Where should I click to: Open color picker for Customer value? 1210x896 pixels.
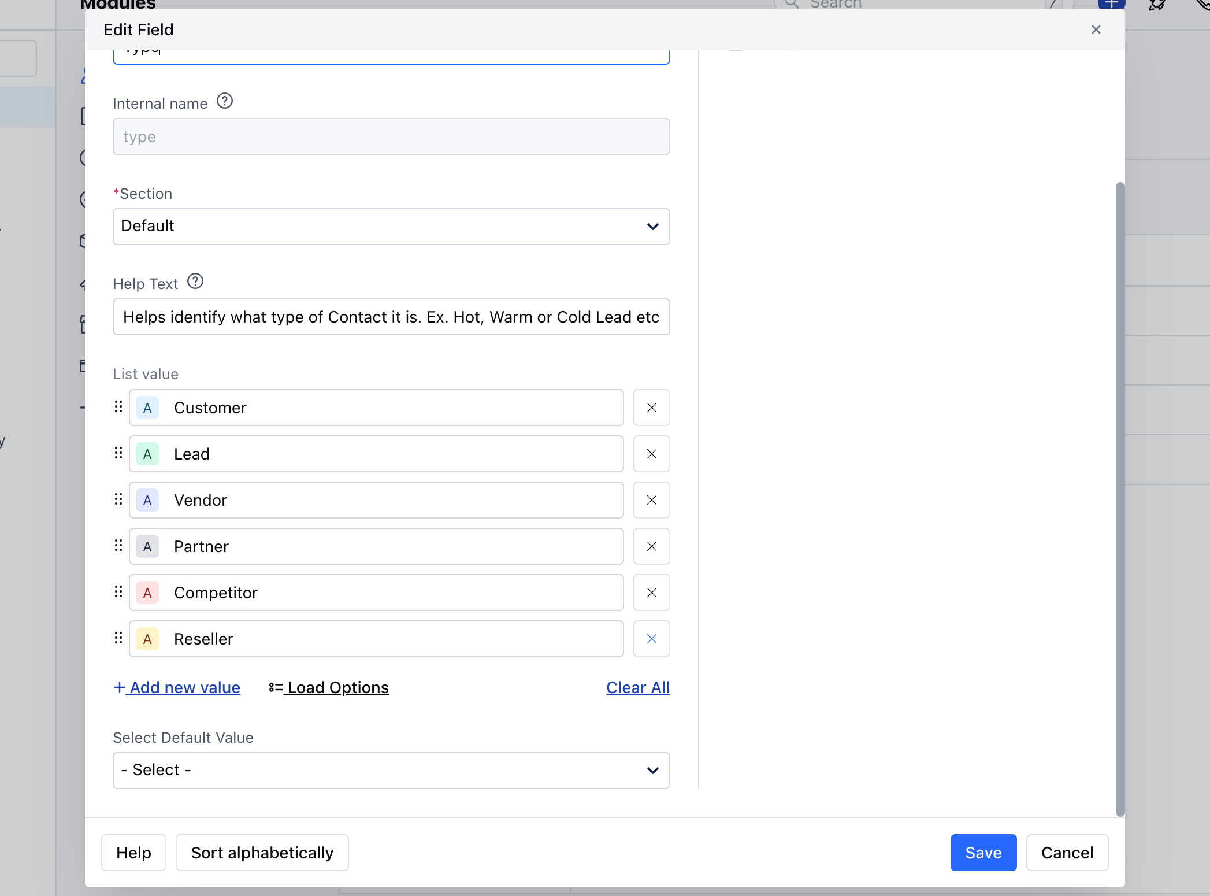point(147,408)
